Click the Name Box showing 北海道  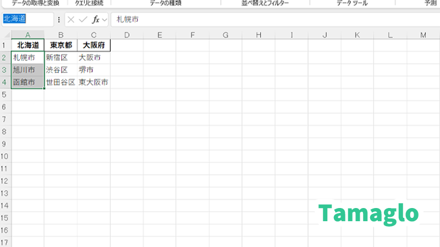(28, 19)
